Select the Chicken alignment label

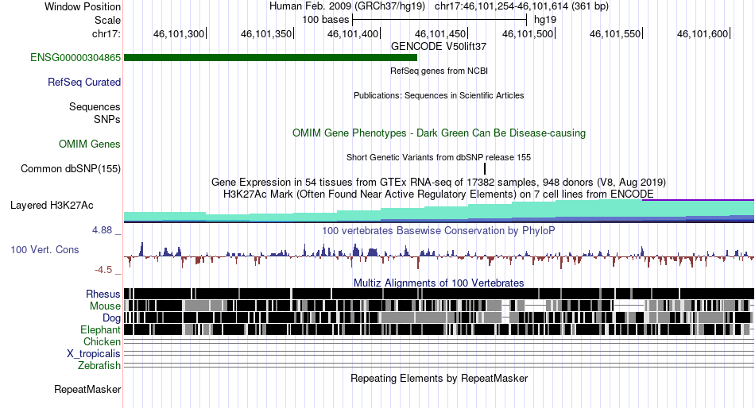tap(102, 341)
